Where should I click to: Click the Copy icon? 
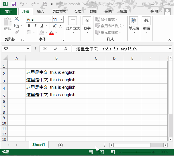click(17, 26)
